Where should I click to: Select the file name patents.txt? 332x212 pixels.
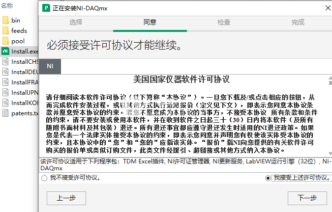[x=25, y=113]
